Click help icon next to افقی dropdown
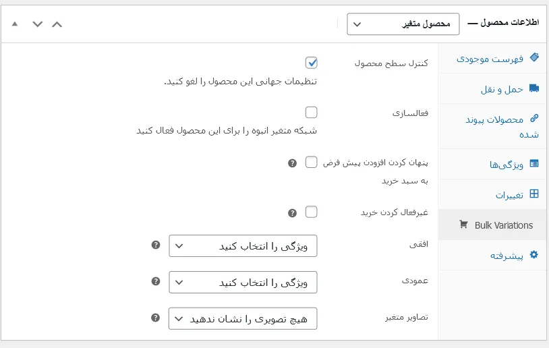This screenshot has height=348, width=549. pyautogui.click(x=156, y=245)
